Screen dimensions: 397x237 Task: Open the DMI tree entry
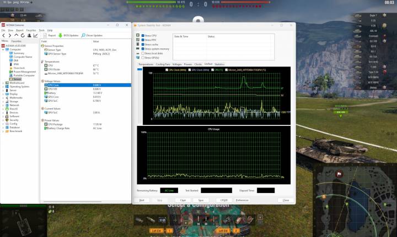coord(14,60)
